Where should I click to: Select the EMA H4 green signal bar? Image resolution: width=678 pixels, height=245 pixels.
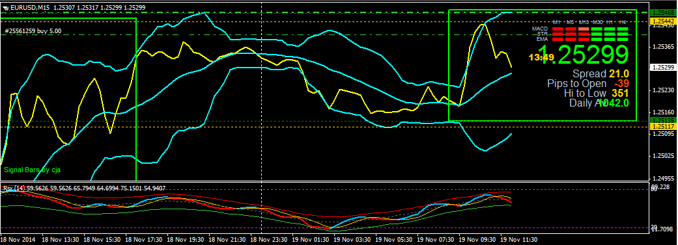pos(623,39)
